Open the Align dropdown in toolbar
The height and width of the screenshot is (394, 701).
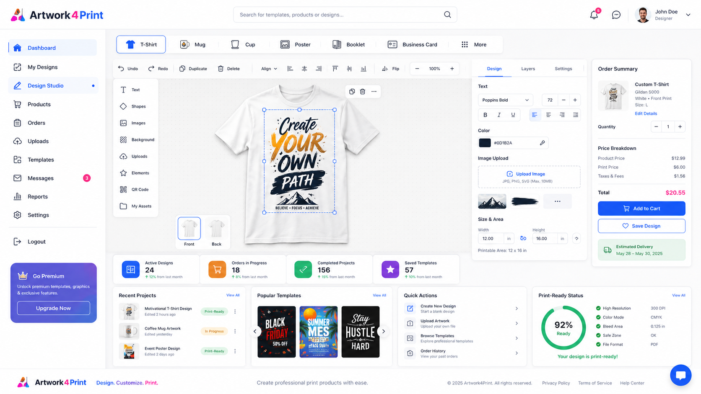click(269, 69)
